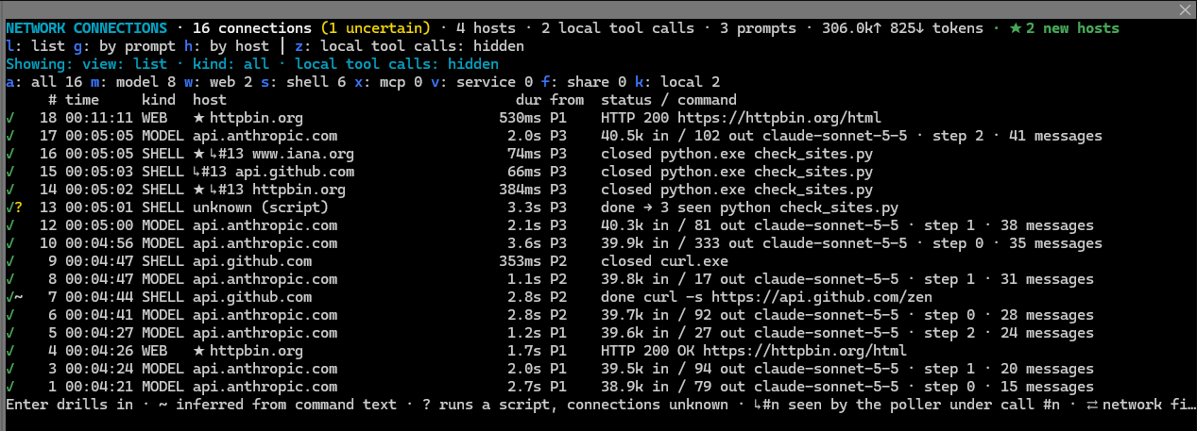1197x431 pixels.
Task: Click the '530ms' duration on row 18
Action: pyautogui.click(x=520, y=118)
